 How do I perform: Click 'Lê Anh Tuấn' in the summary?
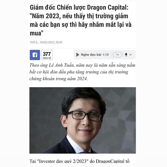pos(61,65)
